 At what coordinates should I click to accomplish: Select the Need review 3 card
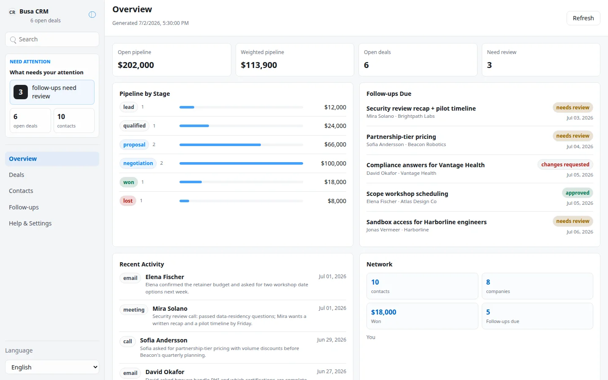pyautogui.click(x=541, y=60)
